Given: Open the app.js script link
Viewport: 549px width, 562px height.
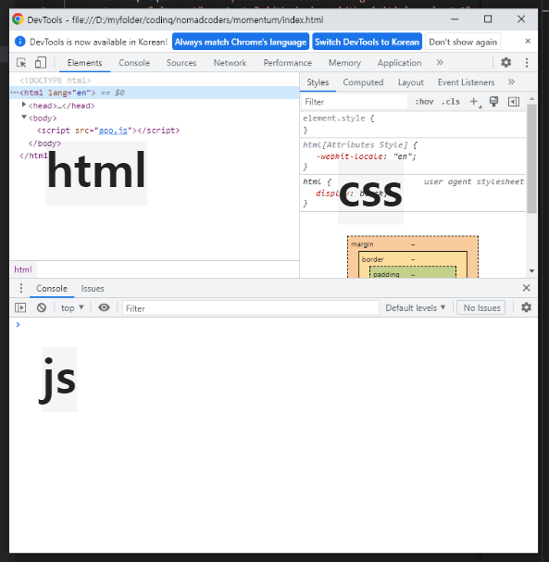Looking at the screenshot, I should pyautogui.click(x=113, y=131).
